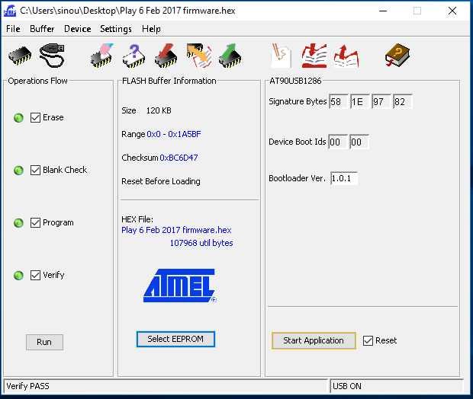Click the FLIP application icon in title bar

(10, 11)
